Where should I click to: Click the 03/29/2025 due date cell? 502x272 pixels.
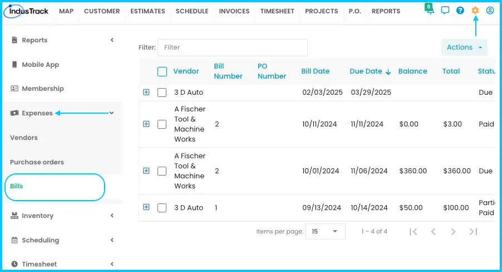click(x=371, y=93)
